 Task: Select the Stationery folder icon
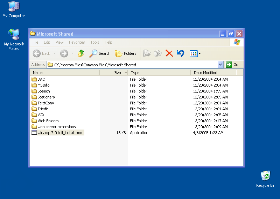pyautogui.click(x=34, y=97)
